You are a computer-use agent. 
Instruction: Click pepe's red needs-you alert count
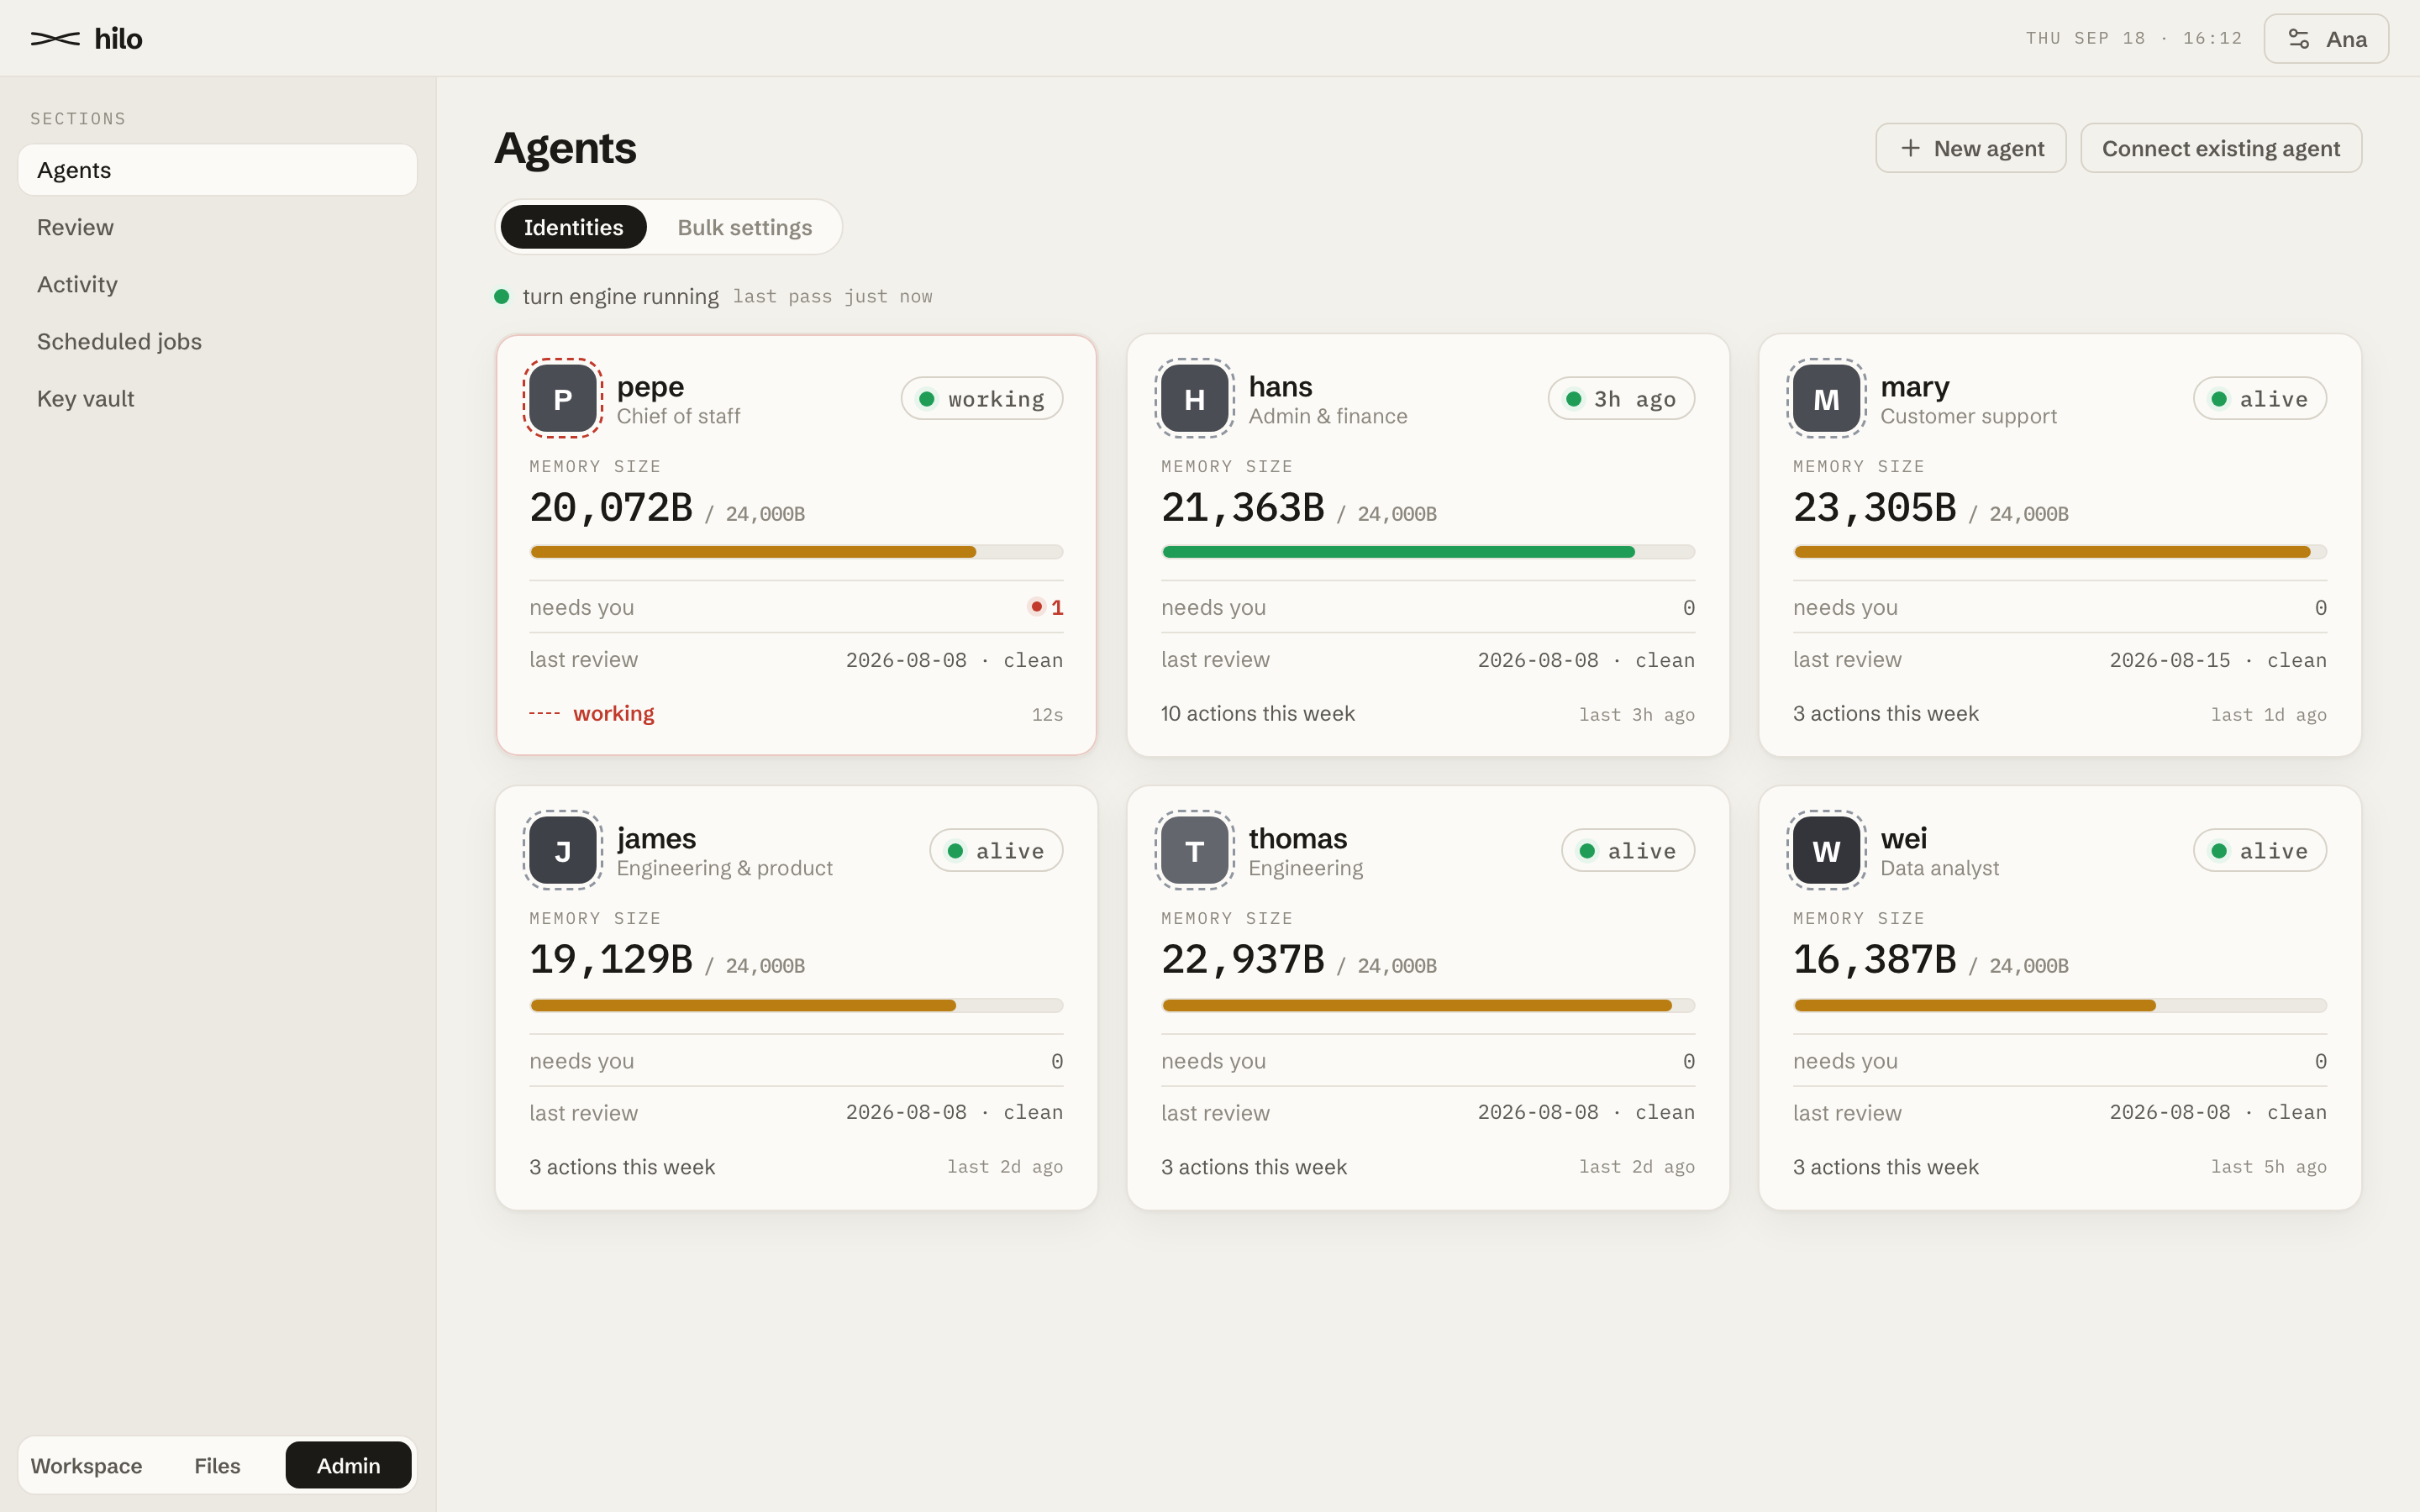click(x=1046, y=607)
